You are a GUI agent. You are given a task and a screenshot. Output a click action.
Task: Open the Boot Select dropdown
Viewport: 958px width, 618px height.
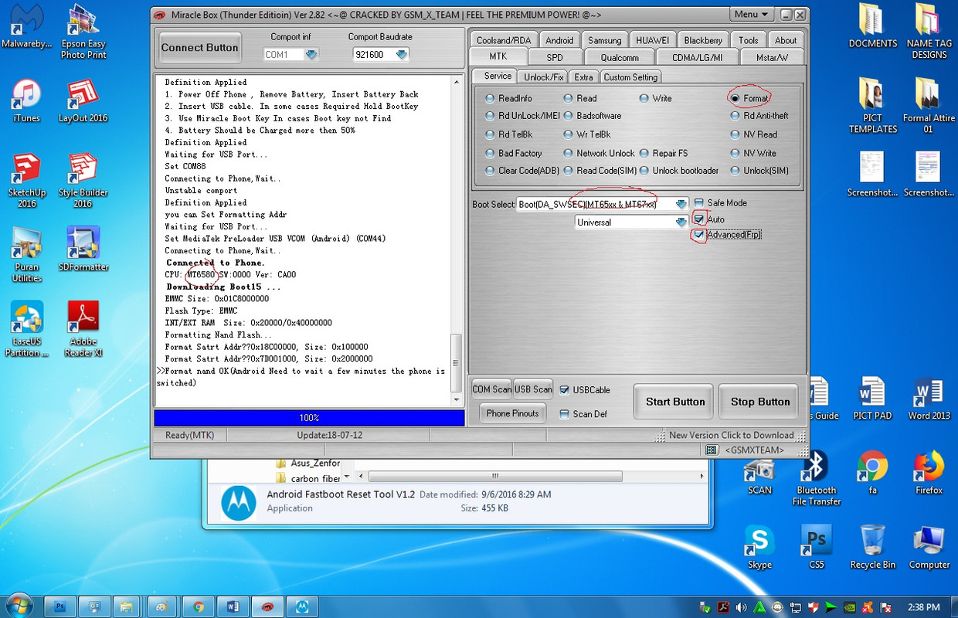click(681, 204)
